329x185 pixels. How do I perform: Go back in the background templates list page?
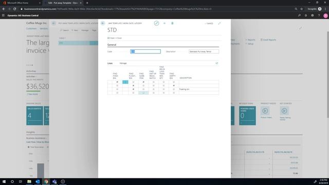(x=53, y=23)
